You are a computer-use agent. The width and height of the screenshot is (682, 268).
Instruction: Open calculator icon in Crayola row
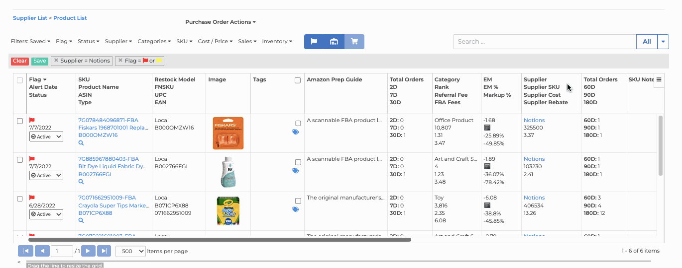click(x=487, y=205)
